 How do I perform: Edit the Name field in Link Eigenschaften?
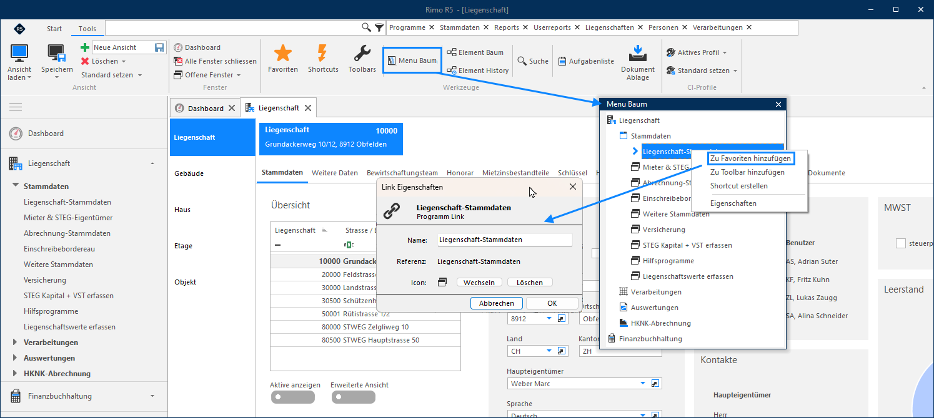pyautogui.click(x=504, y=240)
